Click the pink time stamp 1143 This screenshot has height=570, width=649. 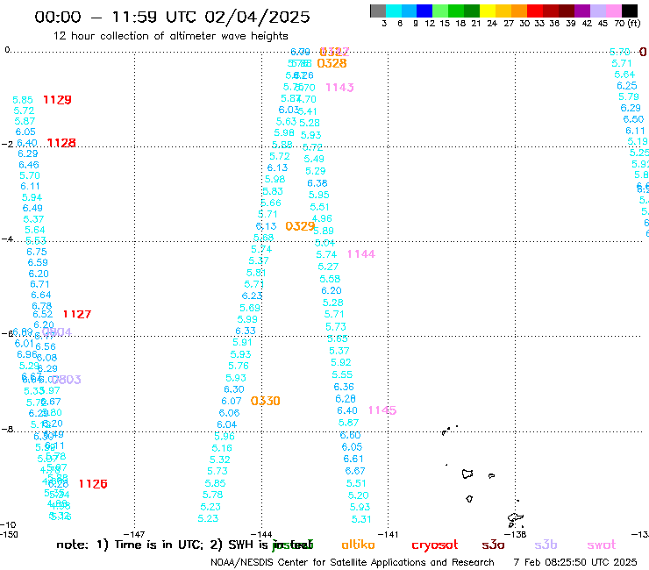339,88
